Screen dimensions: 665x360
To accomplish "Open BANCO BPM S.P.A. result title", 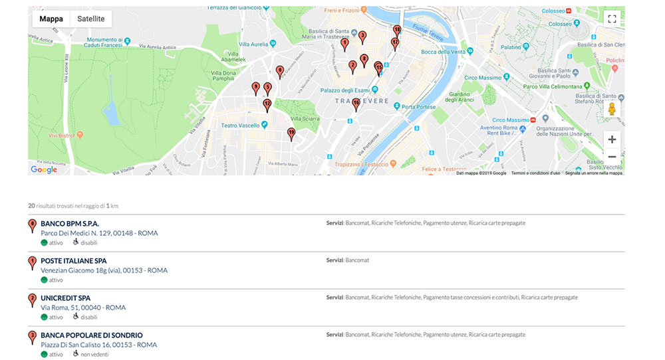I will point(70,224).
